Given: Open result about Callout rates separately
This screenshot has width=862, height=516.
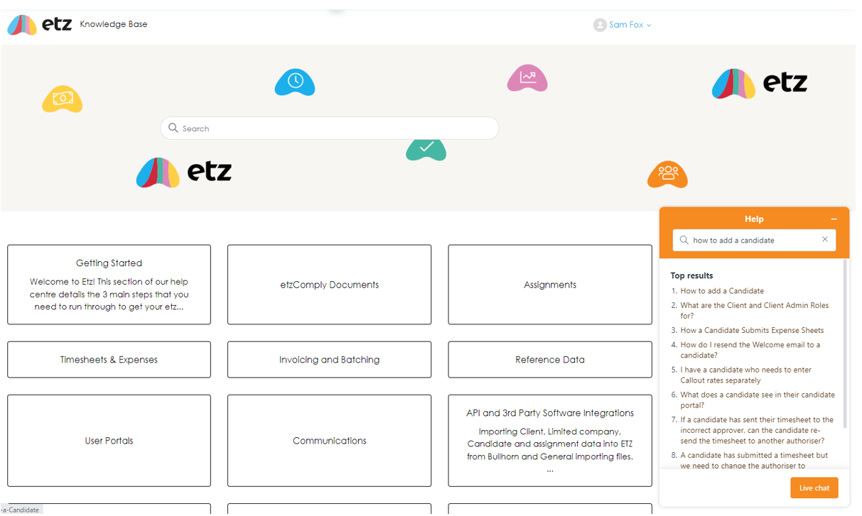Looking at the screenshot, I should pos(745,375).
